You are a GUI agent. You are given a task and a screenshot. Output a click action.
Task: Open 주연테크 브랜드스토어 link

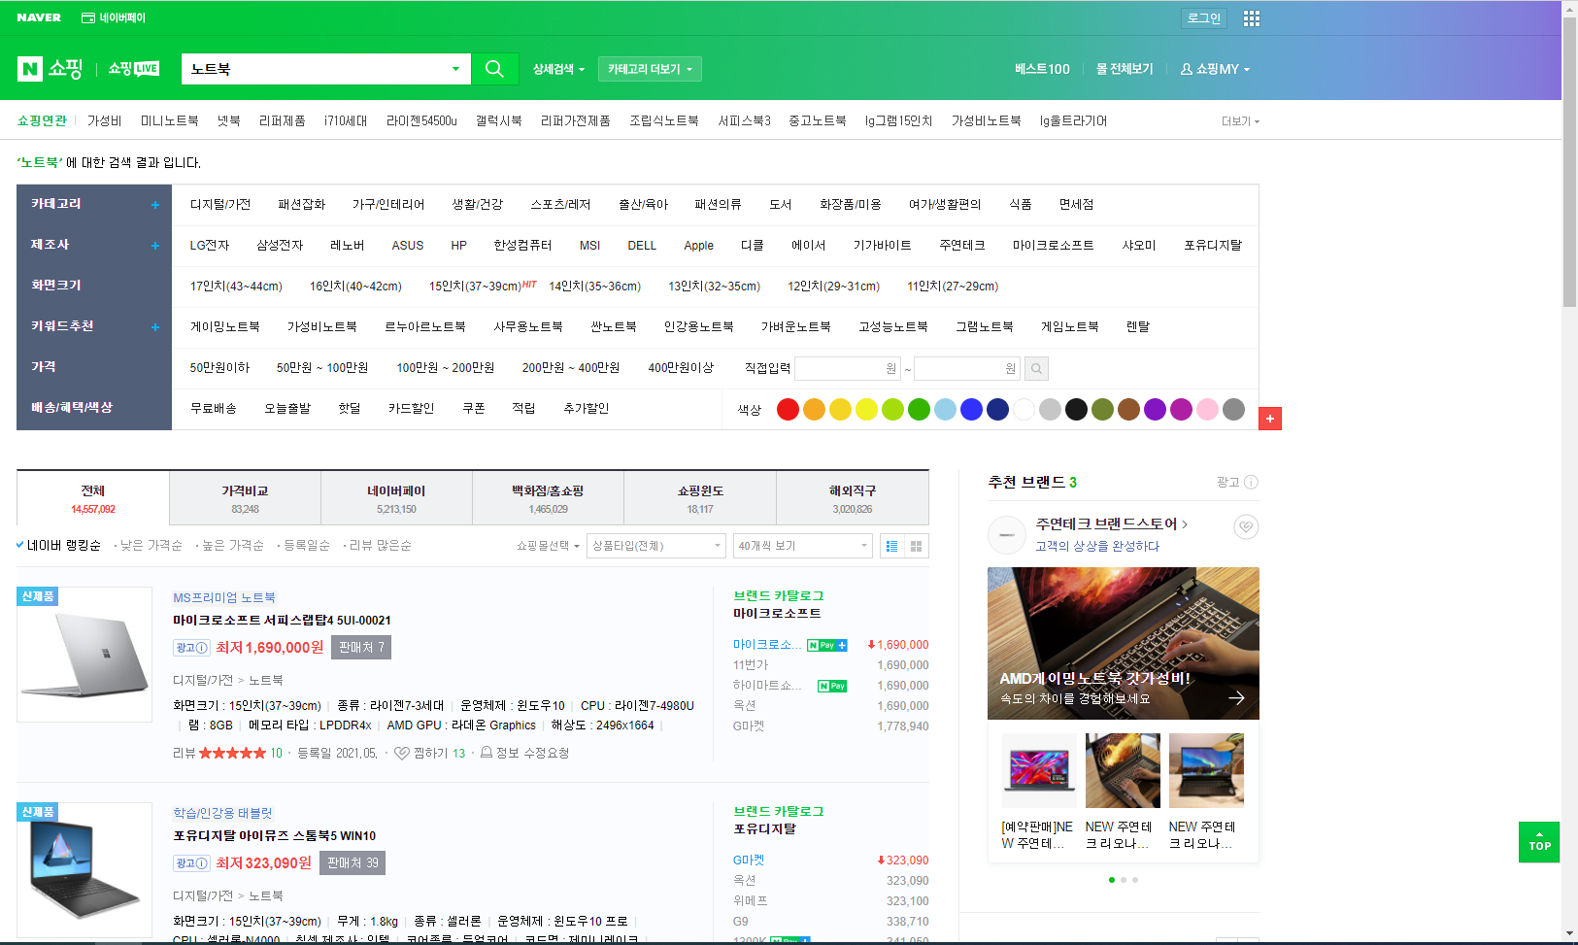point(1111,524)
